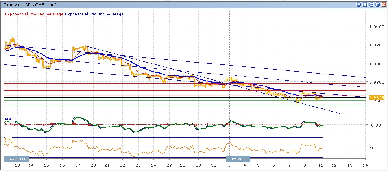Click the RSI 50 level axis label
The width and height of the screenshot is (388, 171).
[x=371, y=148]
